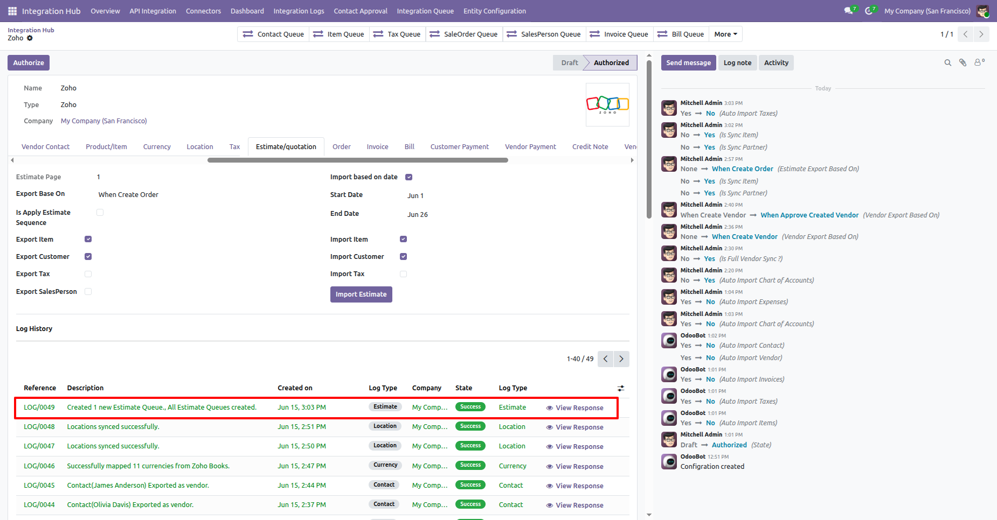Switch to the Currency tab
The image size is (997, 520).
157,147
